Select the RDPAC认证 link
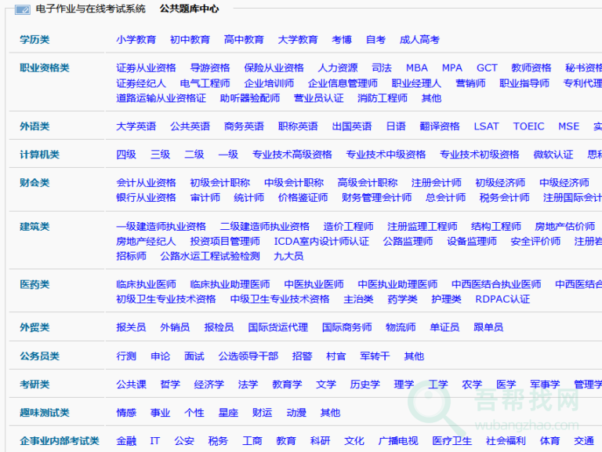The height and width of the screenshot is (452, 602). (x=502, y=299)
